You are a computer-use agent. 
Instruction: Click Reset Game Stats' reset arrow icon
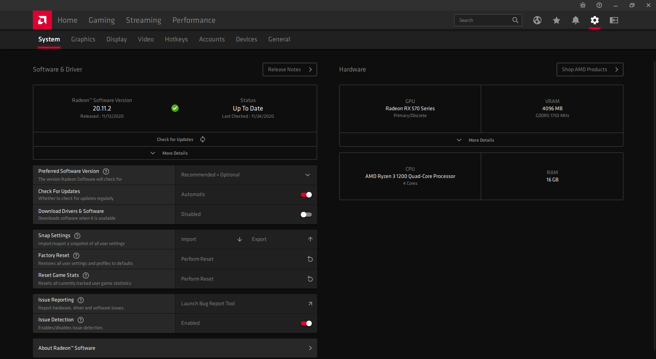click(310, 279)
